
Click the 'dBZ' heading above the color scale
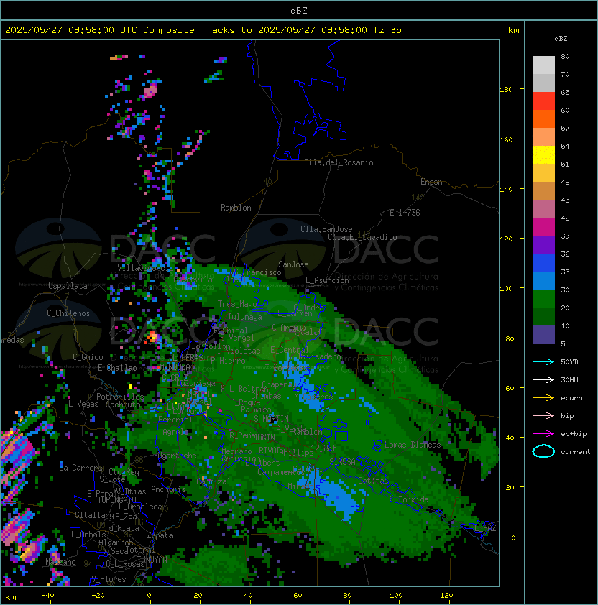tap(561, 39)
